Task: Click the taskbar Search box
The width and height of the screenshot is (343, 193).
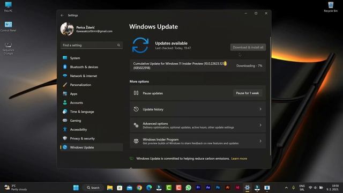Action: [x=93, y=188]
